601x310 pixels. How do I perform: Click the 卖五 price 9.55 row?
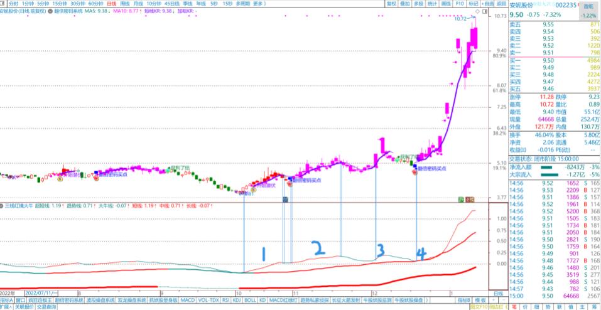click(x=555, y=24)
